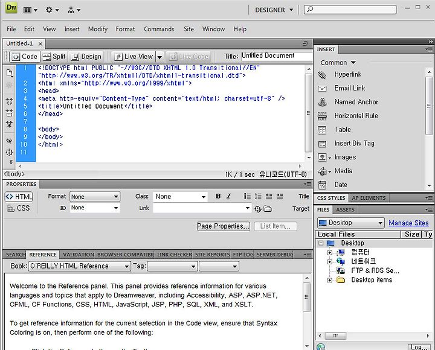Viewport: 435px width, 350px height.
Task: Click the Link input field in Properties
Action: pyautogui.click(x=202, y=208)
